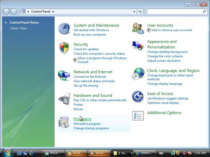The width and height of the screenshot is (210, 157).
Task: Select Control Panel Home in sidebar
Action: tap(24, 23)
